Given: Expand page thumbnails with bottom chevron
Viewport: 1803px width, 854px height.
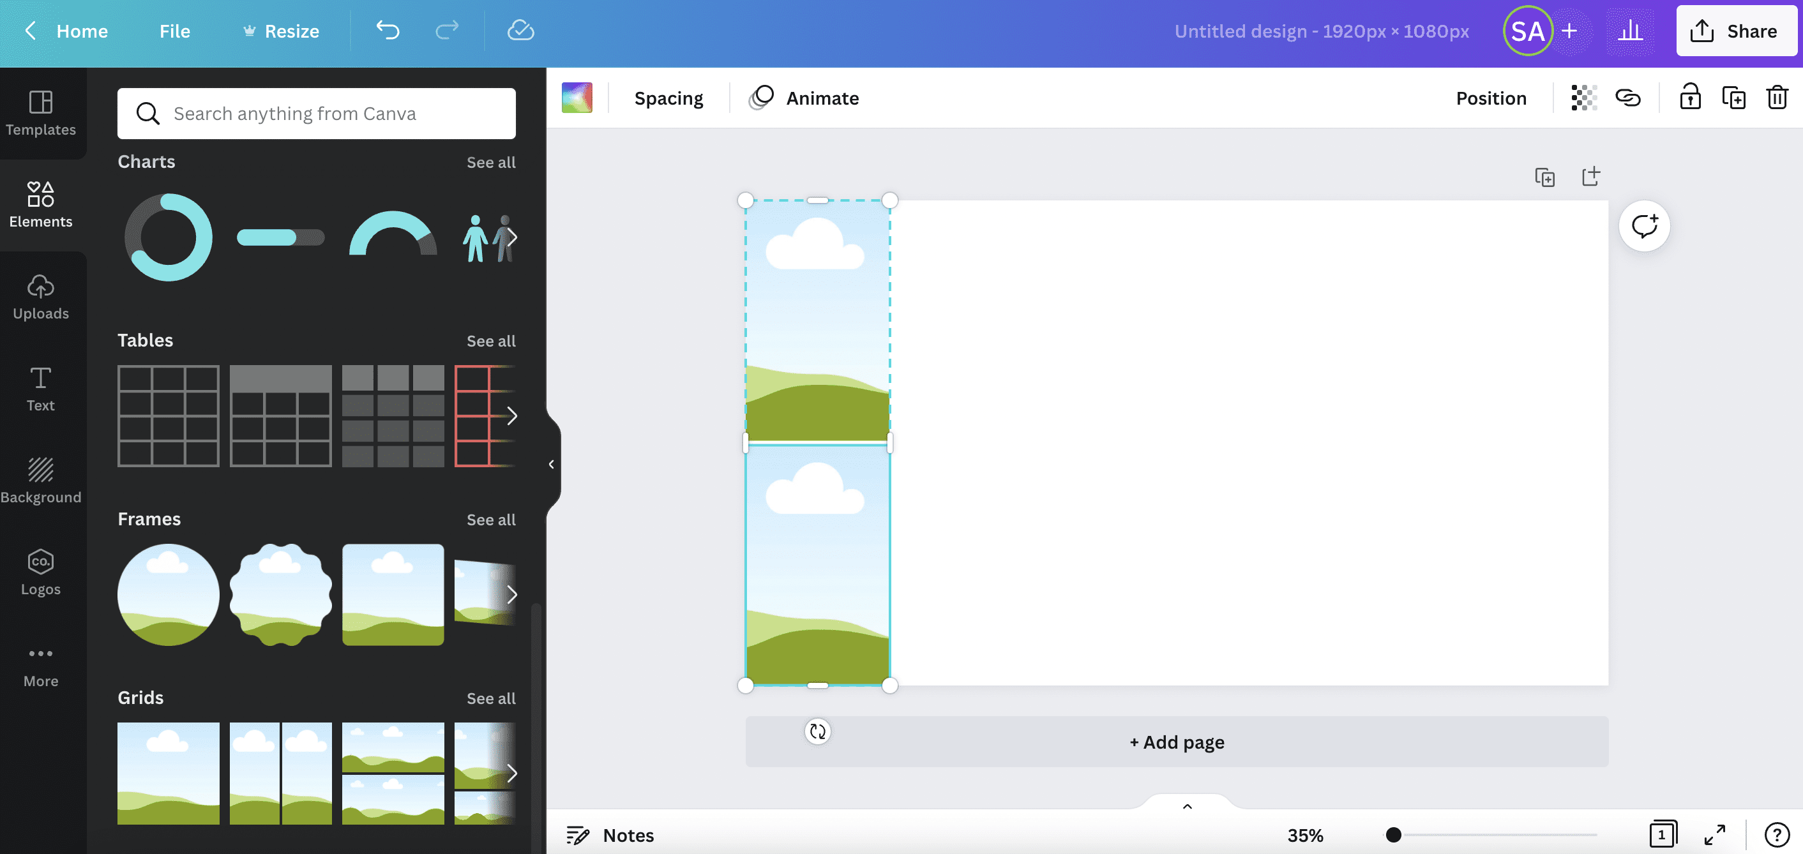Looking at the screenshot, I should coord(1187,806).
